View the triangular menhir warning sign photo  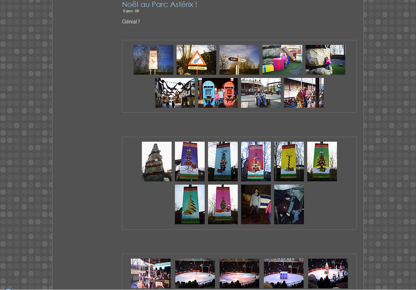tap(196, 60)
